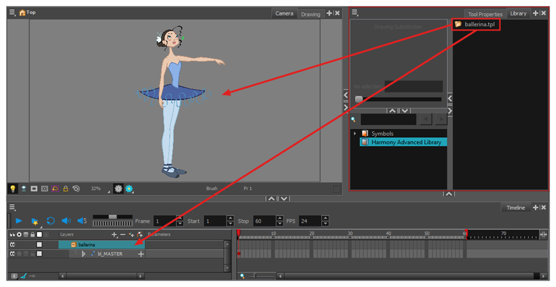Toggle ballerina layer enable icon
556x287 pixels.
(x=13, y=244)
